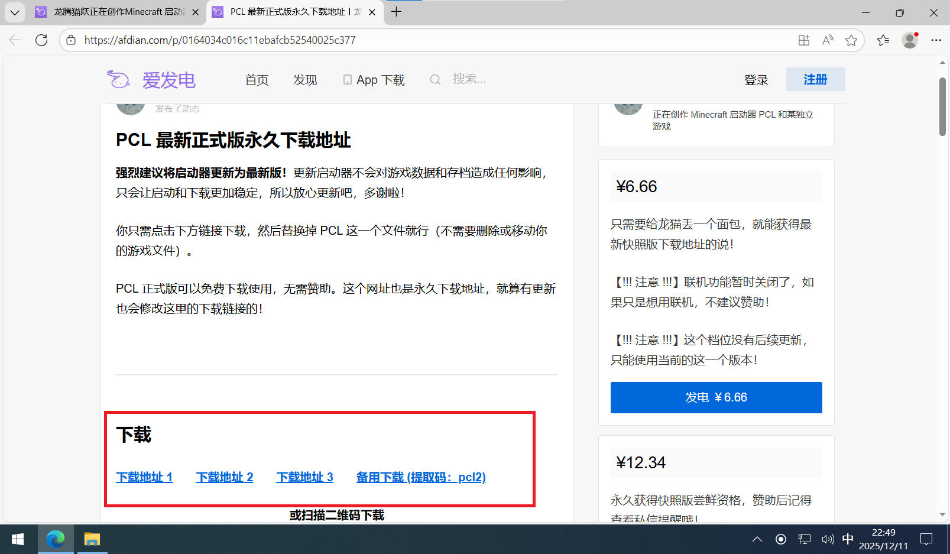950x554 pixels.
Task: Click the browser profile avatar icon
Action: pyautogui.click(x=910, y=40)
